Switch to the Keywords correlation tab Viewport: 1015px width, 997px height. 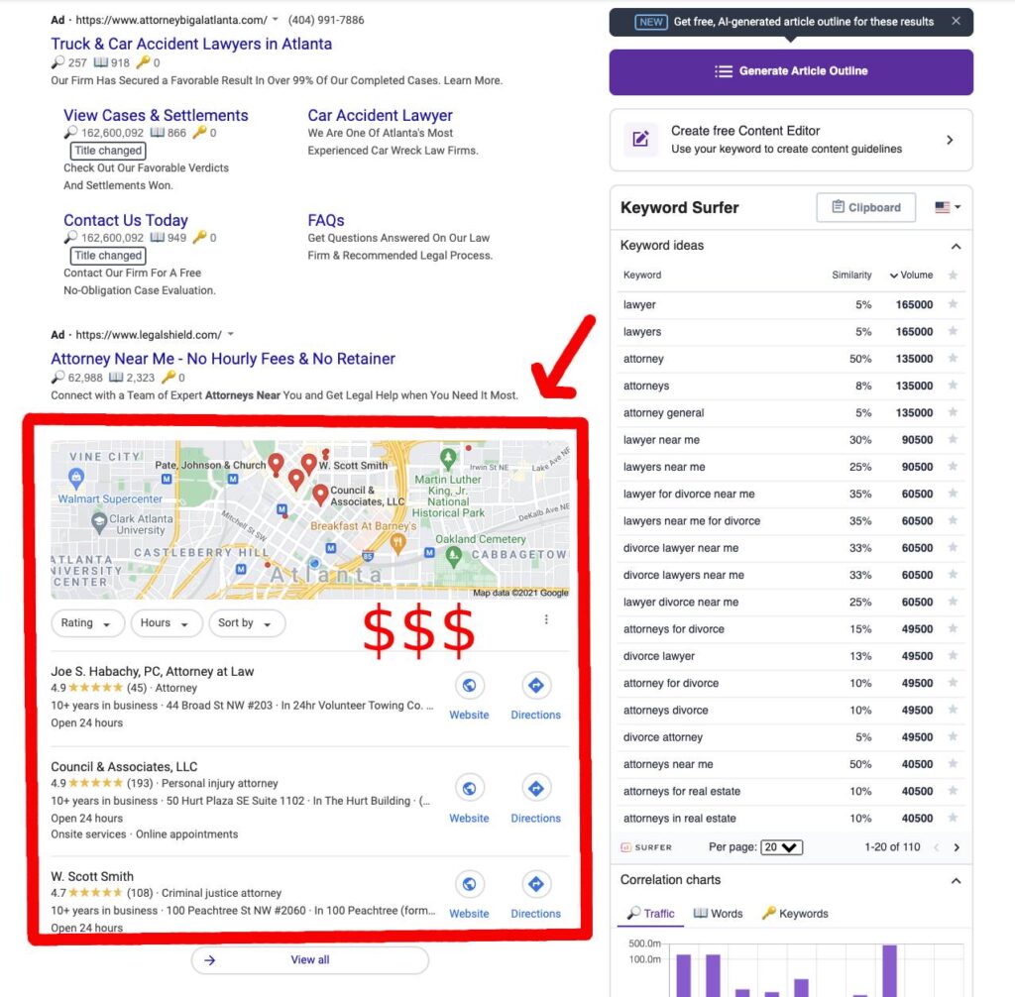794,913
